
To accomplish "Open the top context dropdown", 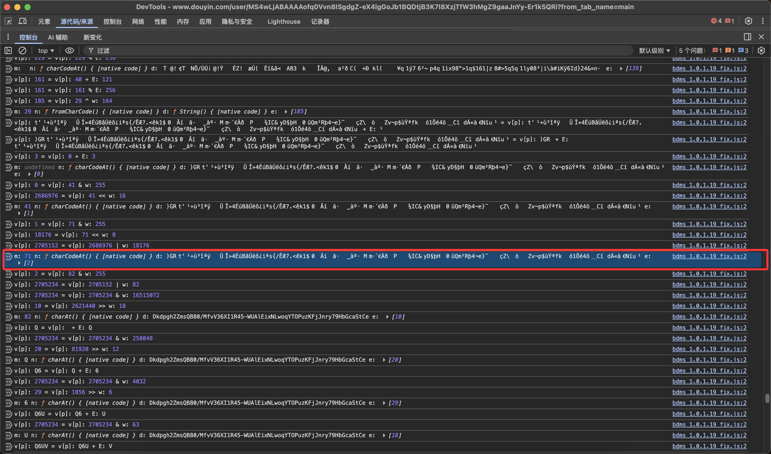I will click(x=46, y=51).
